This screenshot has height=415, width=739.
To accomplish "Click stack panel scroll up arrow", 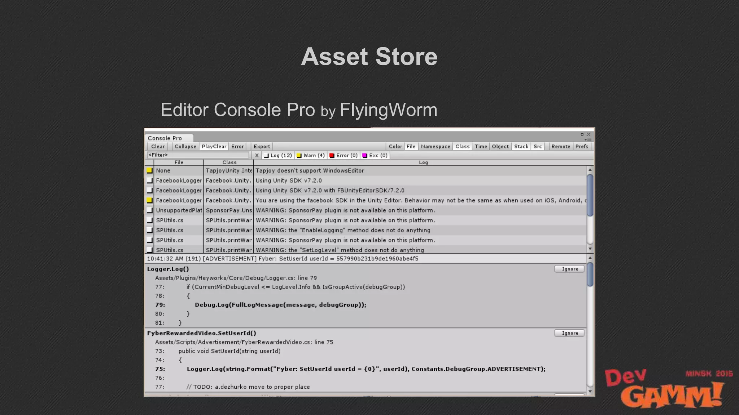I will click(x=590, y=258).
